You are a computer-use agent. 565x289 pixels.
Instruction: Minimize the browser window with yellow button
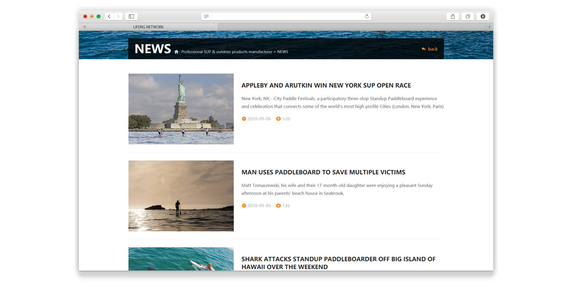pos(92,17)
